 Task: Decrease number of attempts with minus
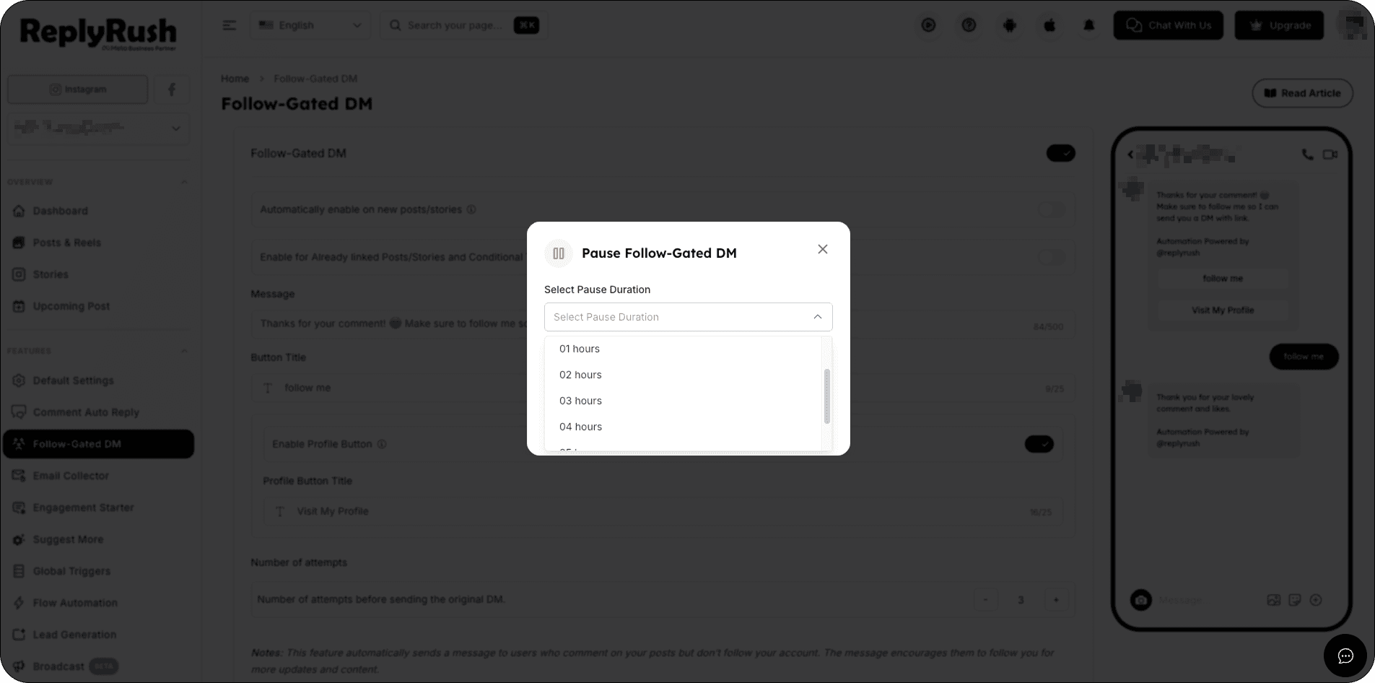[985, 600]
